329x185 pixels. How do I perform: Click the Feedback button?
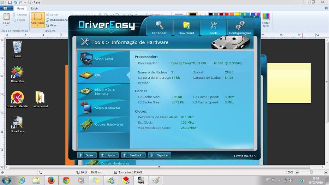pyautogui.click(x=133, y=155)
